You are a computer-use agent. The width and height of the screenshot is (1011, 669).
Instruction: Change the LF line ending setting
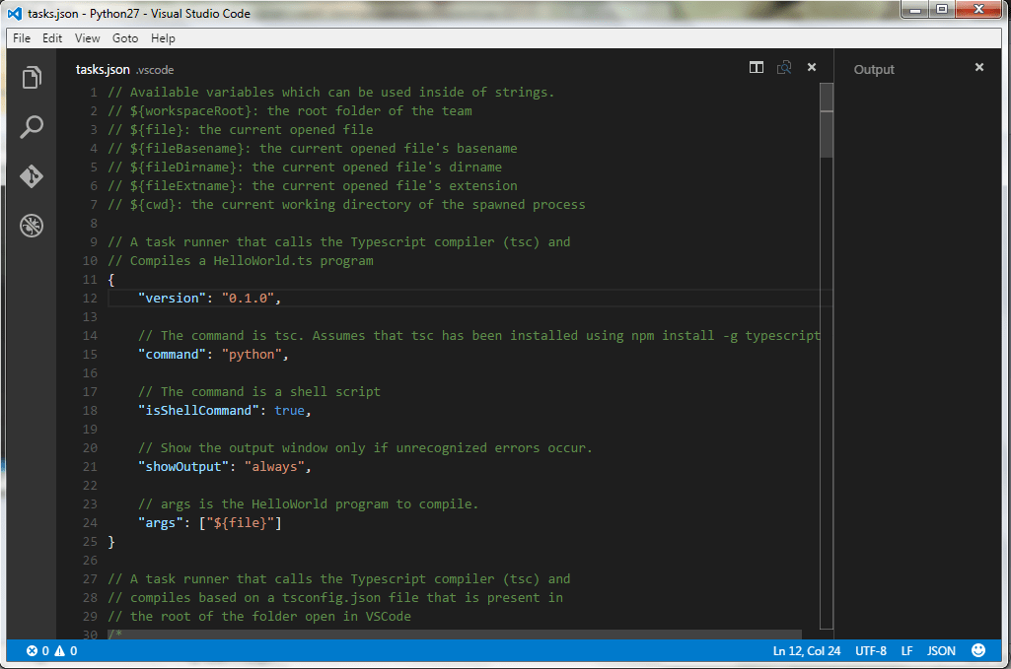point(906,651)
